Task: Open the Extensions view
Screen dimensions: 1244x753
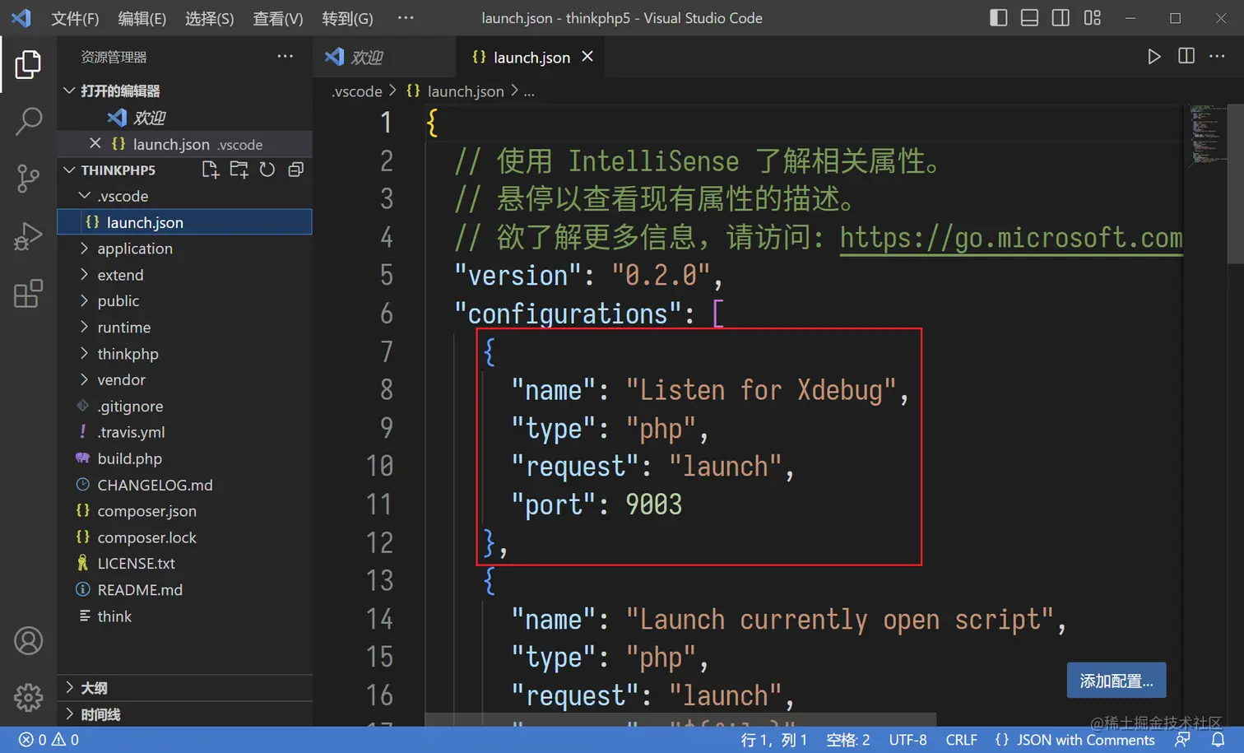Action: pos(28,294)
